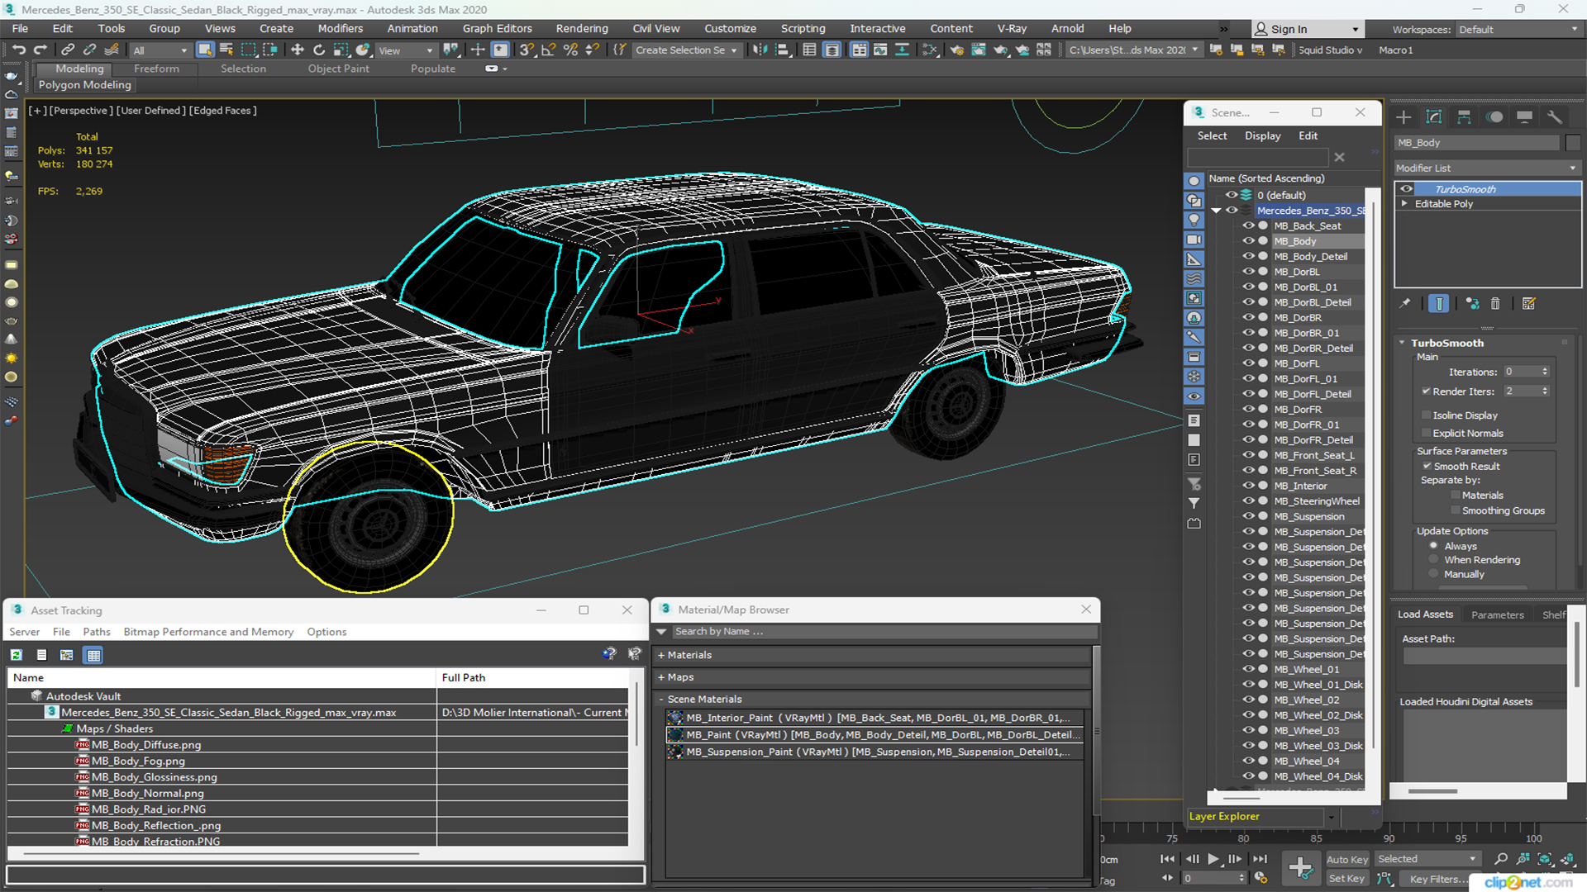Toggle visibility of MB_SteeringWheel
1587x892 pixels.
point(1248,501)
